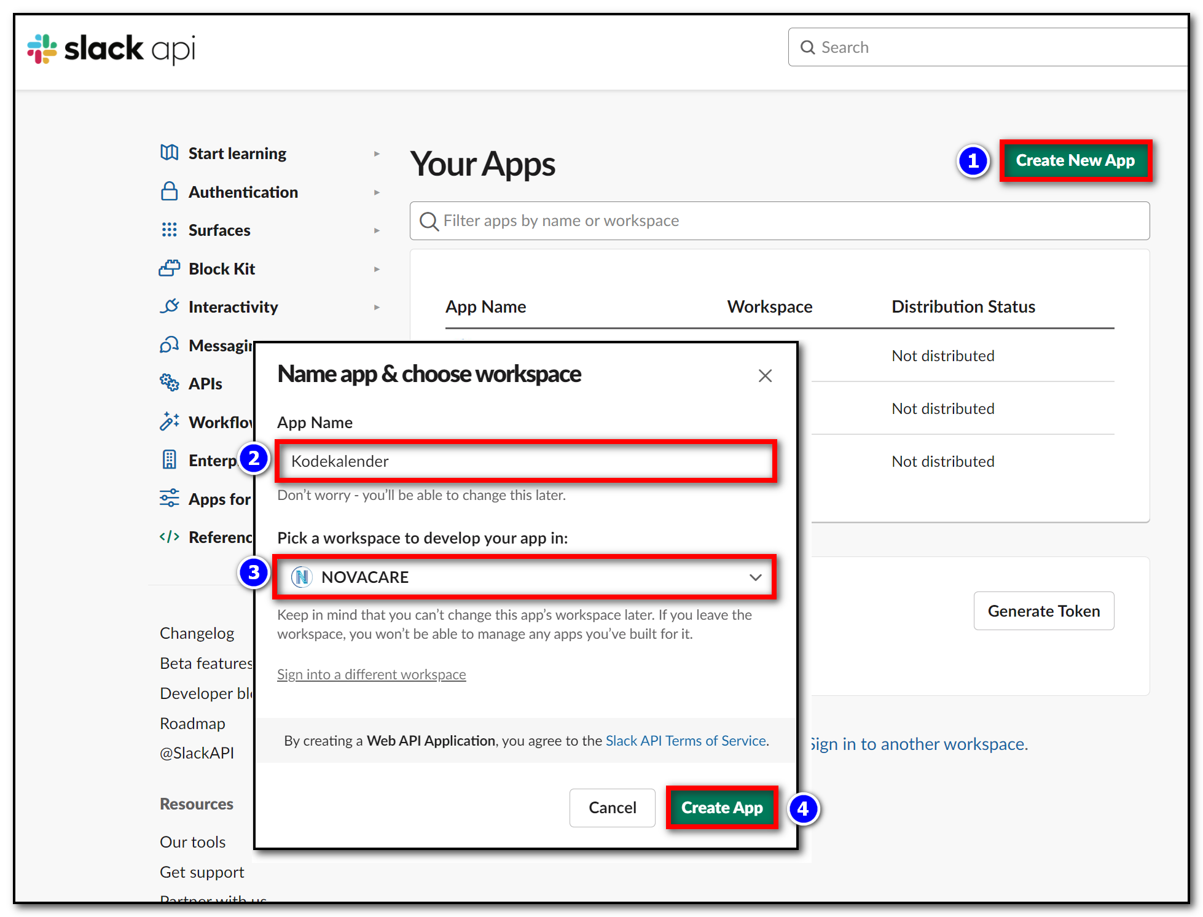Open the Roadmap sidebar link
Image resolution: width=1203 pixels, height=917 pixels.
pyautogui.click(x=192, y=724)
